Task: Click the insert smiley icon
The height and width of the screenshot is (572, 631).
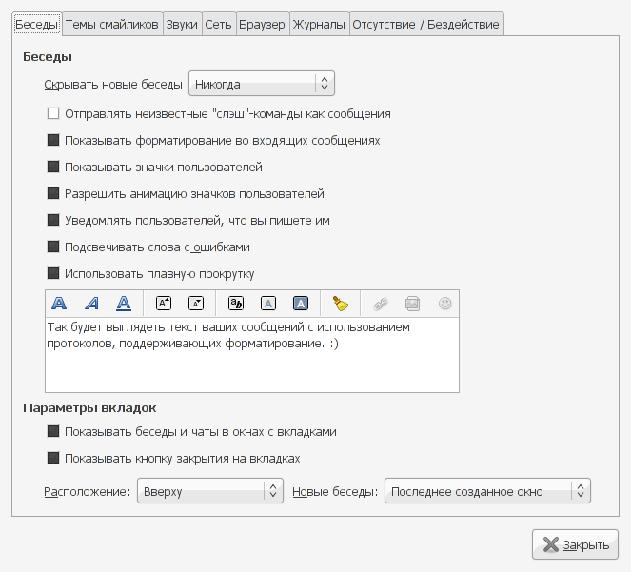Action: pos(444,304)
